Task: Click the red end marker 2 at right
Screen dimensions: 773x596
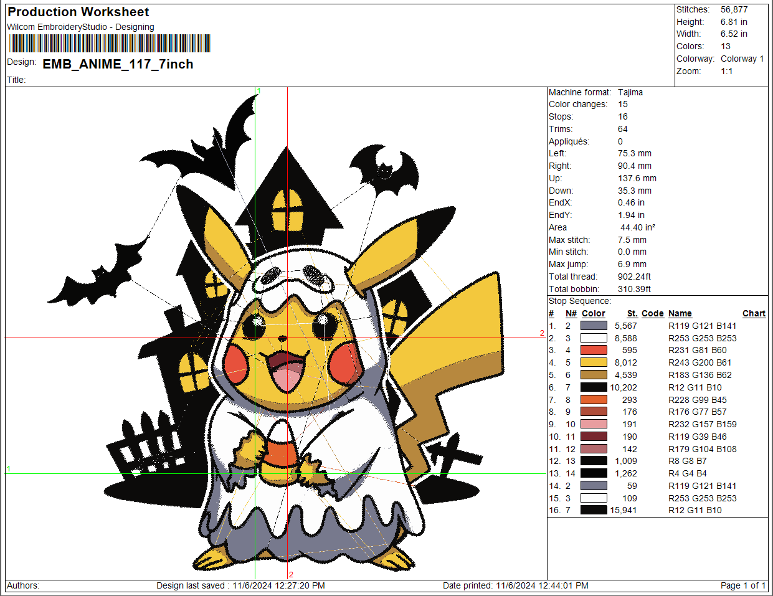Action: click(x=542, y=333)
